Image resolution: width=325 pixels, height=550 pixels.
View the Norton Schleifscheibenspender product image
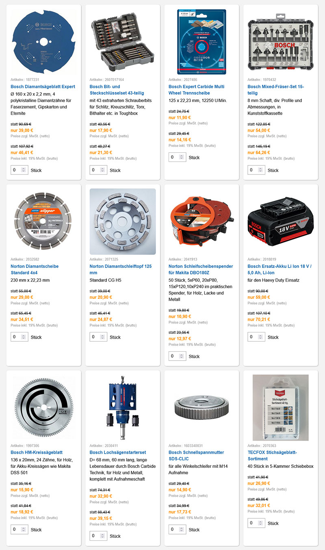[201, 222]
